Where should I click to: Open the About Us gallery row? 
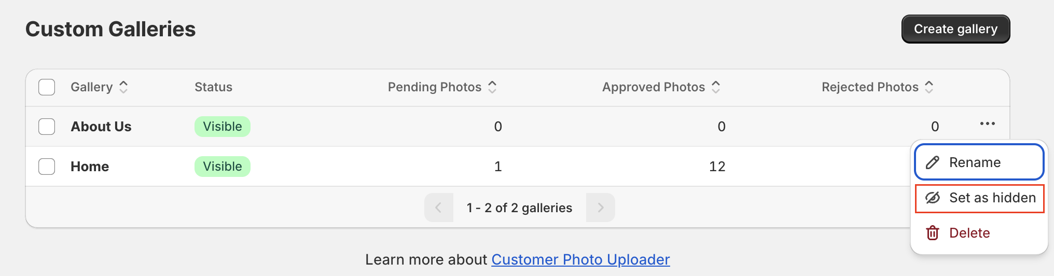[101, 127]
